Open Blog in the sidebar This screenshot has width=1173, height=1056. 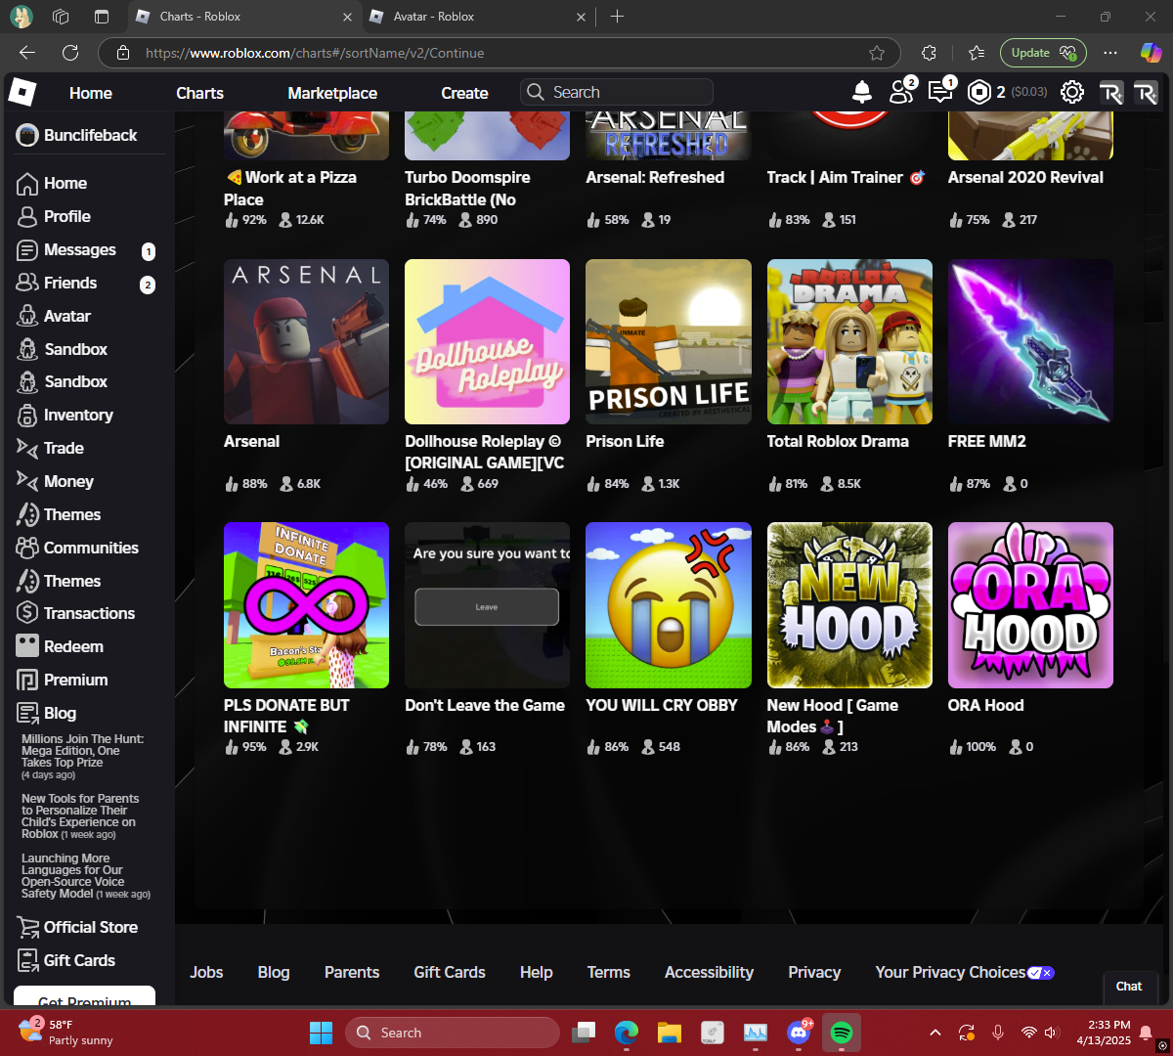coord(46,714)
